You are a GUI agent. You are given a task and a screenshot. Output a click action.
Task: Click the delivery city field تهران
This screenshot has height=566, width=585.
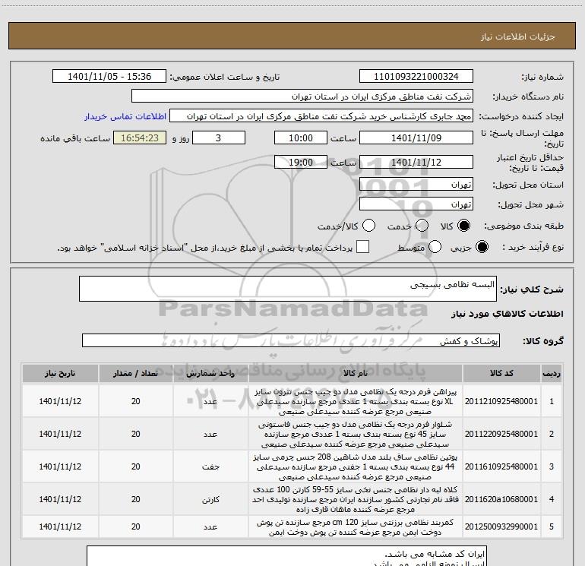click(x=416, y=204)
